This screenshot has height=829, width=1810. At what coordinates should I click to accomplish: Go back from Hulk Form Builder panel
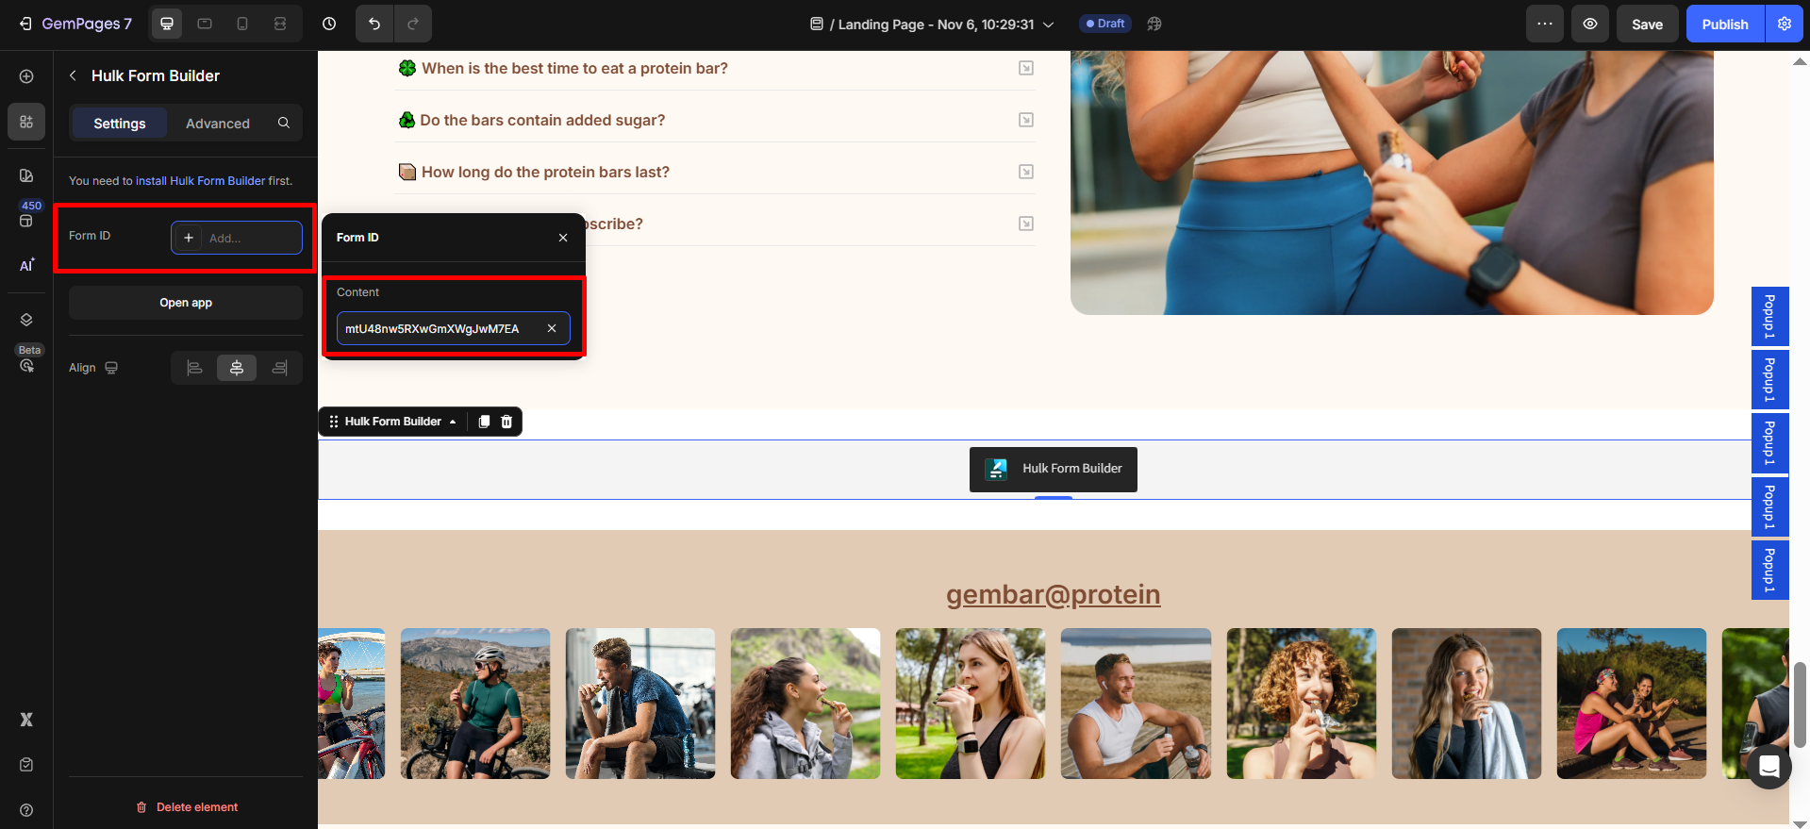(x=73, y=75)
